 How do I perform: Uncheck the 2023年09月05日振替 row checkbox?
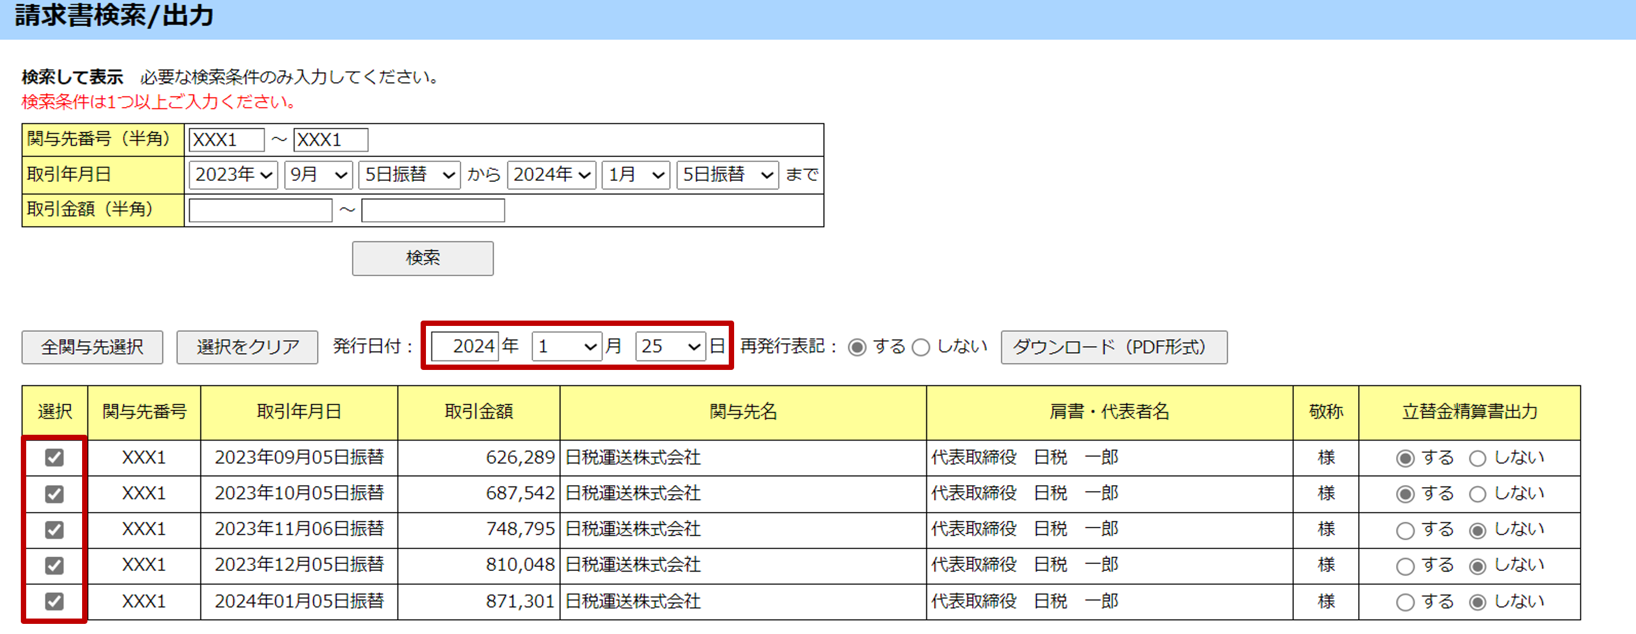[55, 457]
